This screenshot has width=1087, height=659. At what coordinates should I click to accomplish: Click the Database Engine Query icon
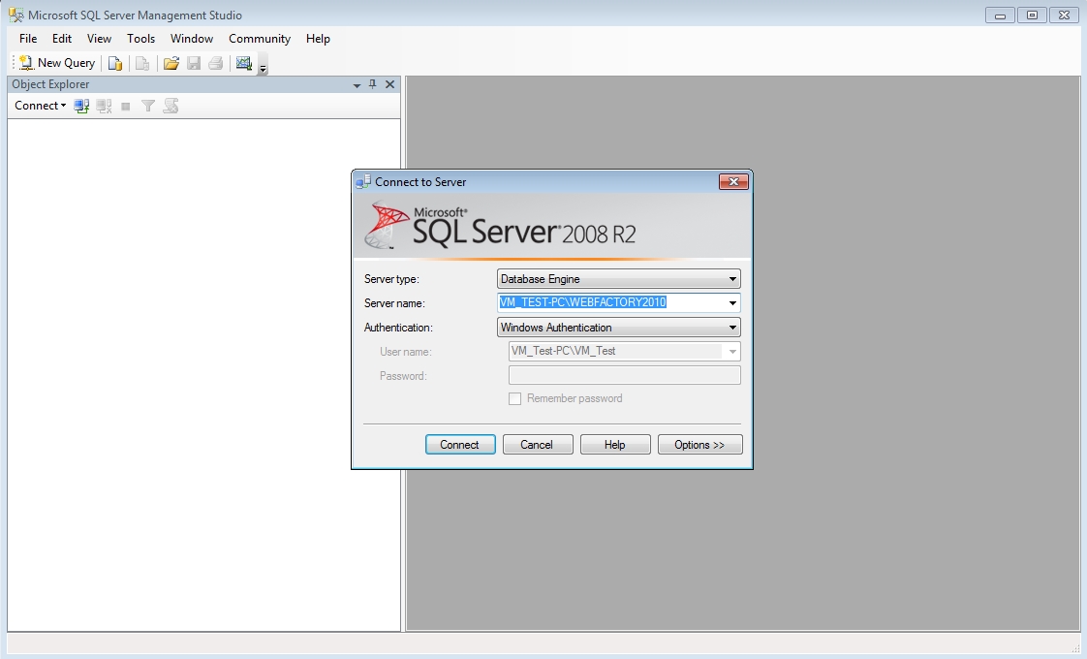tap(115, 64)
